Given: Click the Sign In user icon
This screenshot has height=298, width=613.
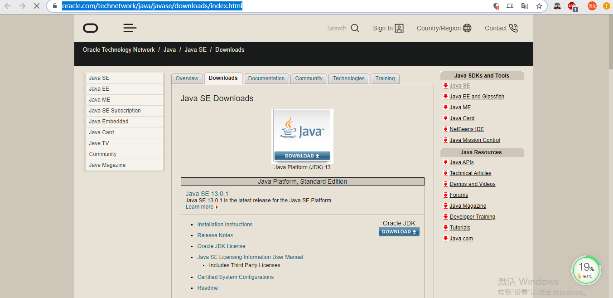Looking at the screenshot, I should click(x=399, y=28).
